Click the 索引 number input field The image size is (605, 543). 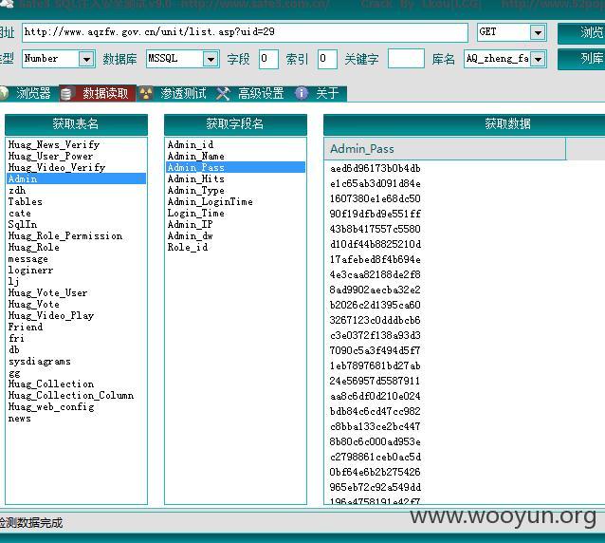coord(327,59)
